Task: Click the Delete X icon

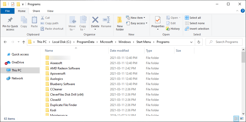Action: [95, 20]
